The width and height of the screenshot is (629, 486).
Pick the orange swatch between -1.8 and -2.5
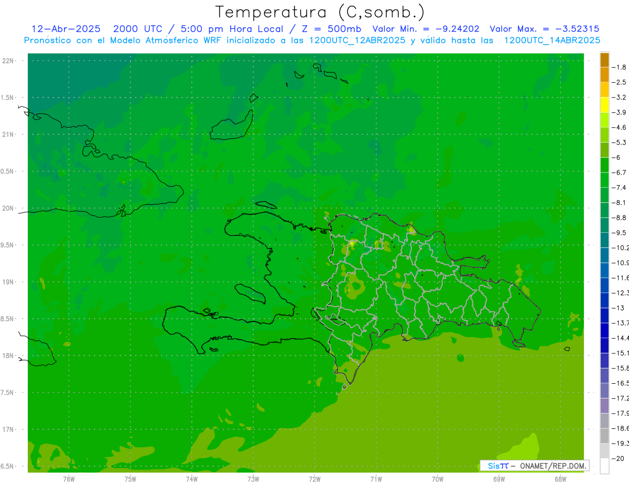(x=604, y=75)
